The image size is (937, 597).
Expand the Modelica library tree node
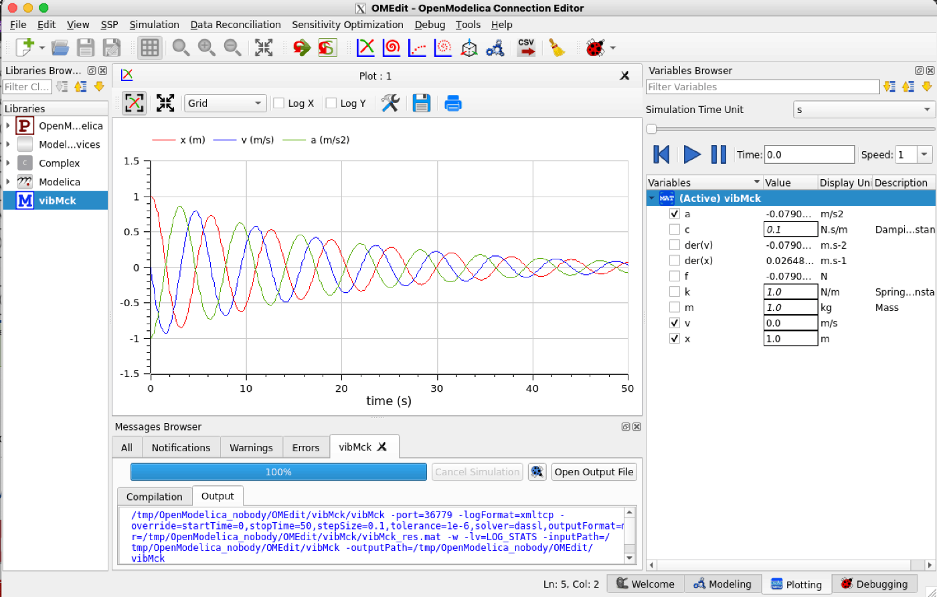pyautogui.click(x=7, y=182)
